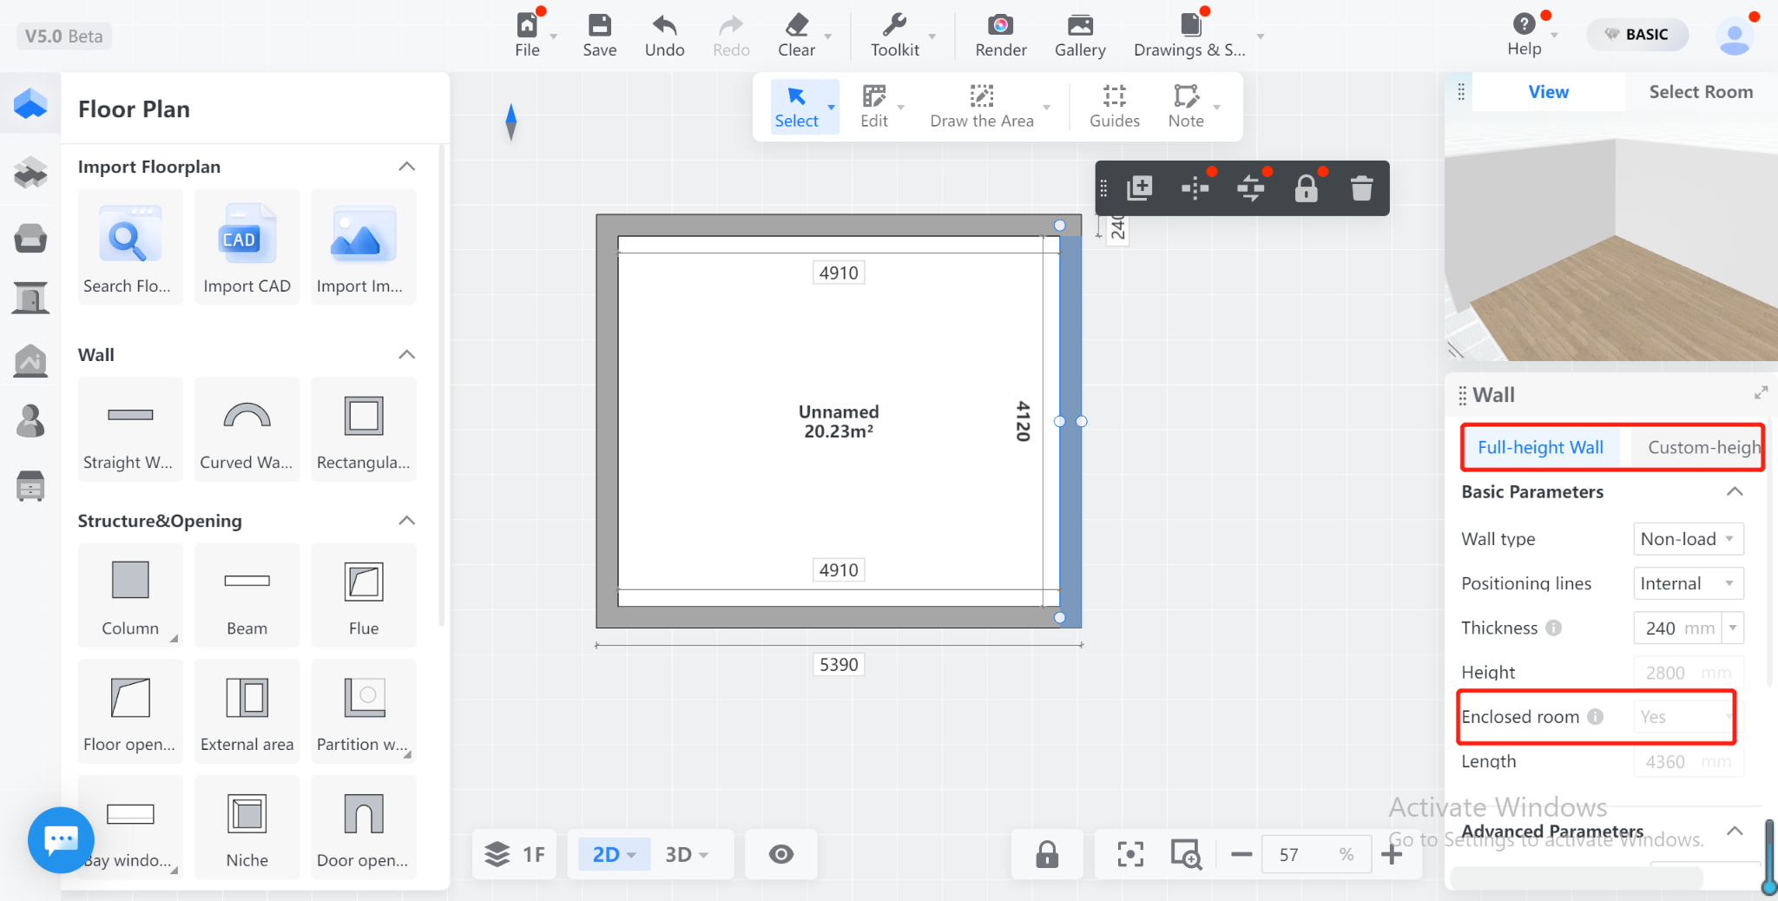Image resolution: width=1778 pixels, height=901 pixels.
Task: Click Save in the top toolbar
Action: click(x=599, y=36)
